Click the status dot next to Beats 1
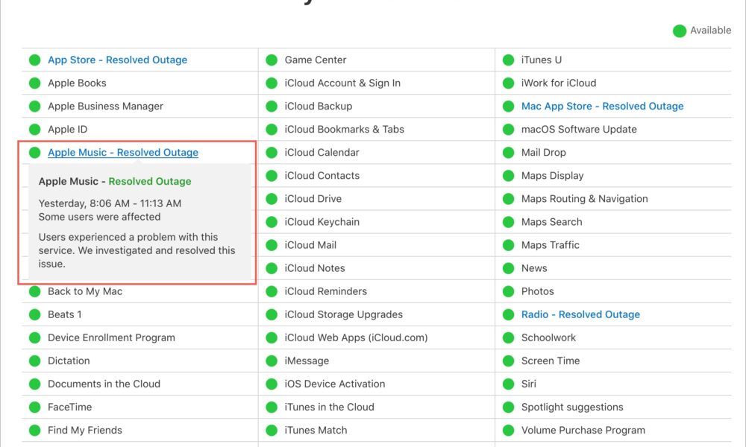 coord(34,314)
